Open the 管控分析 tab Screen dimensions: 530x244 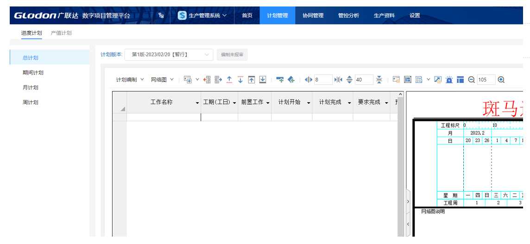348,15
